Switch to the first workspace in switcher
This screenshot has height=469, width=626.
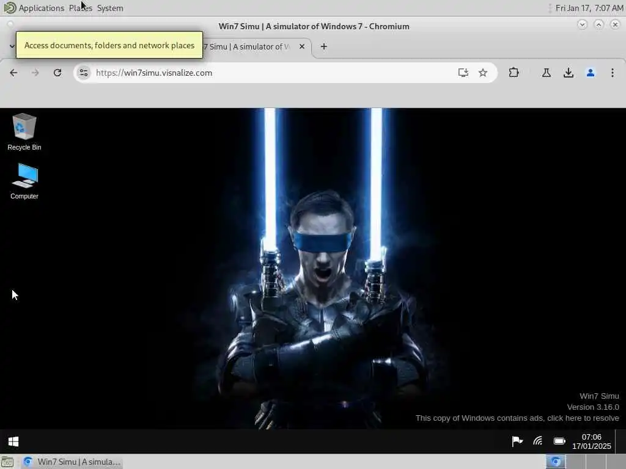tap(555, 462)
